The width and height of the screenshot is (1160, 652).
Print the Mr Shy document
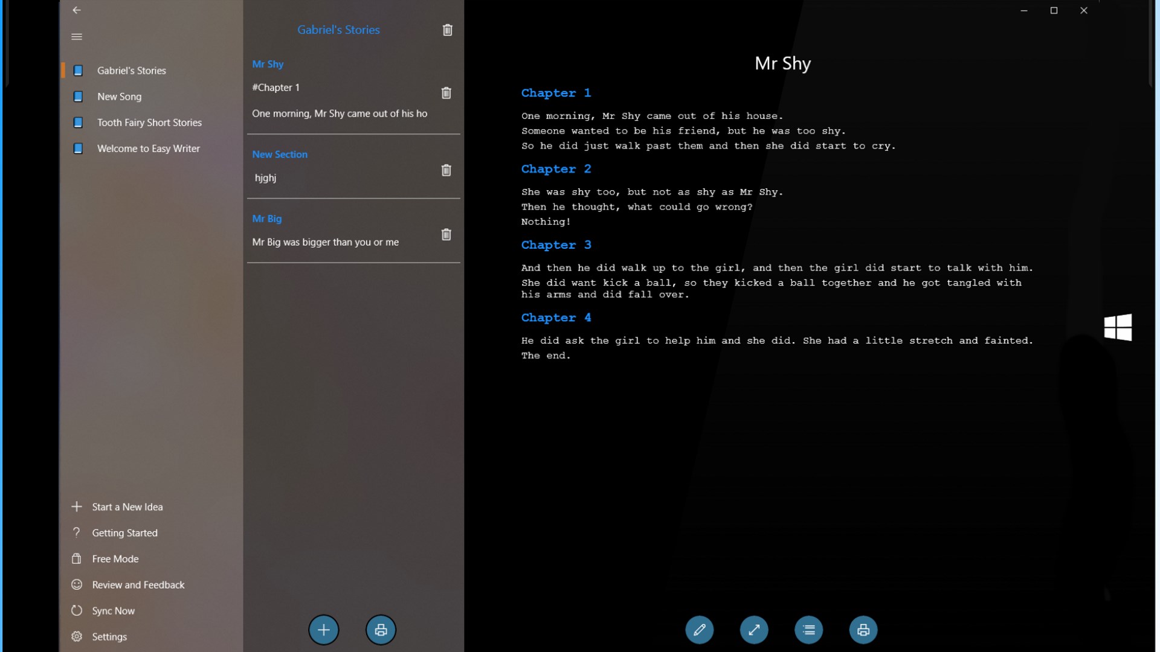click(x=863, y=630)
